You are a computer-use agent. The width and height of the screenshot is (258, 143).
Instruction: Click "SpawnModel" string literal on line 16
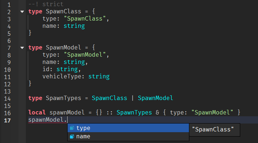(212, 112)
